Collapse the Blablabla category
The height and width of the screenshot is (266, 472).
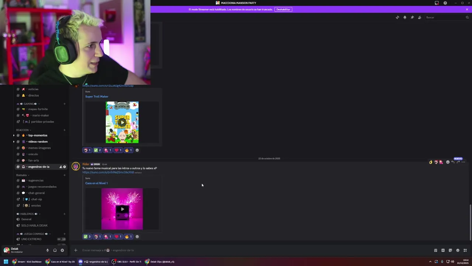22,175
